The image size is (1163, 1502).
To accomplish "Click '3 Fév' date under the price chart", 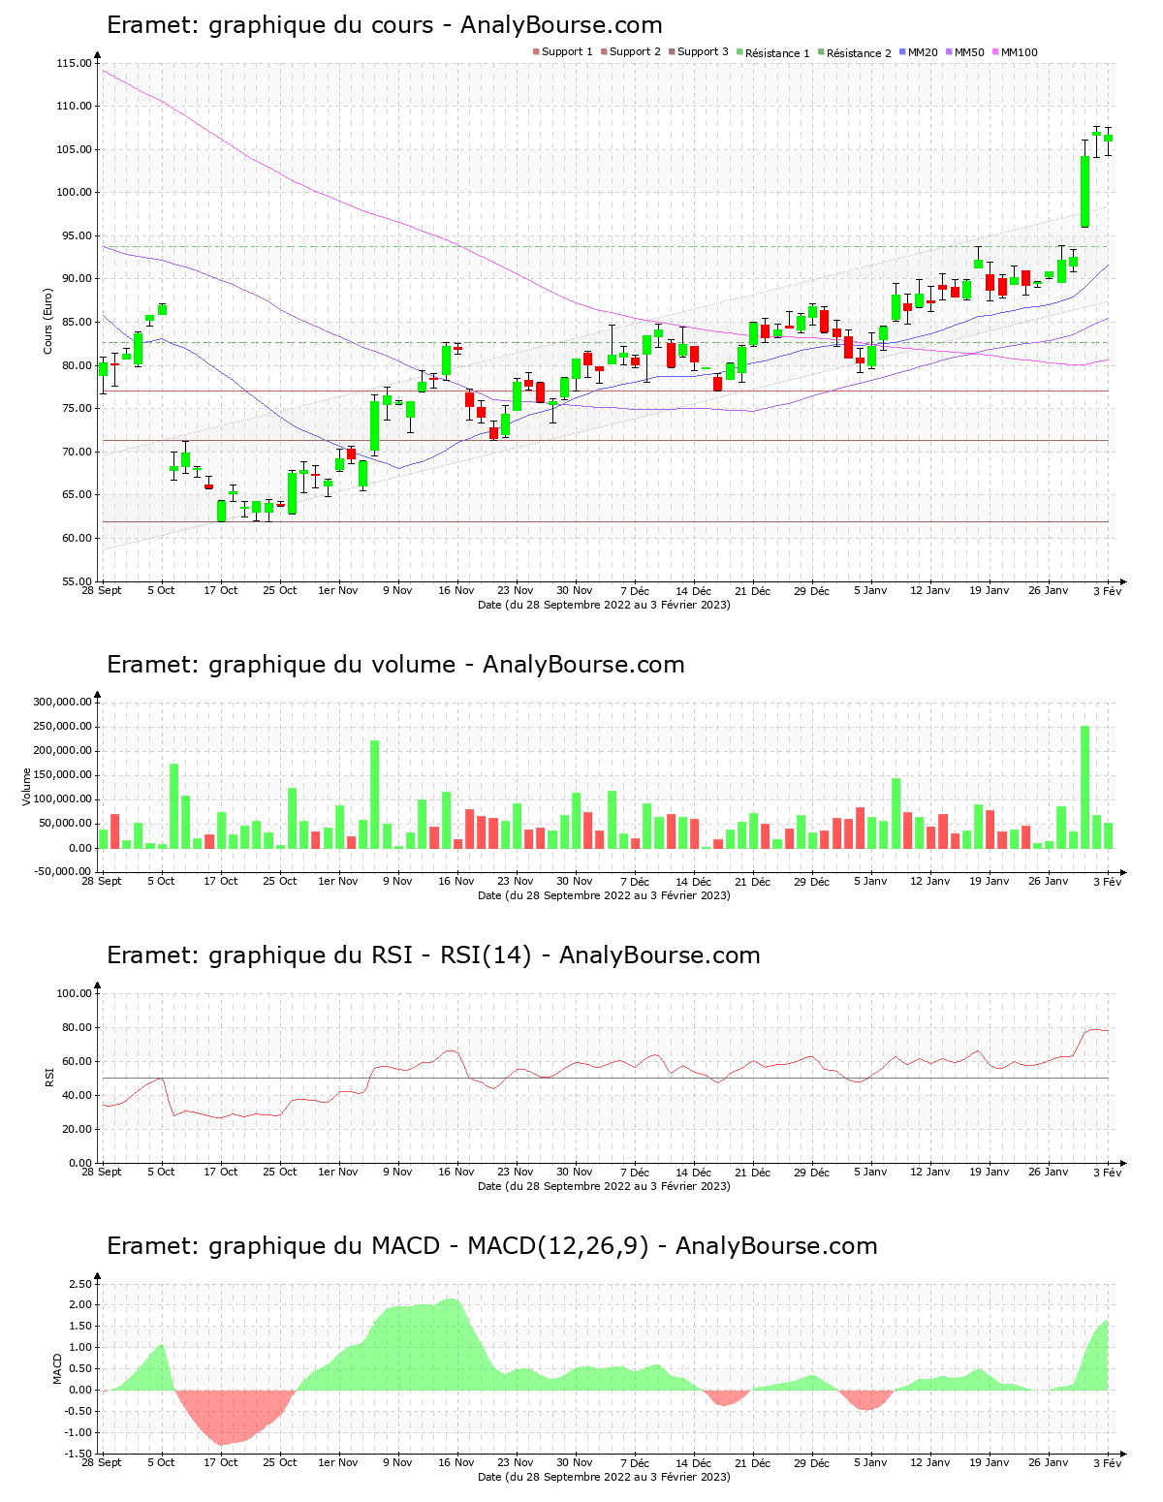I will [1107, 591].
